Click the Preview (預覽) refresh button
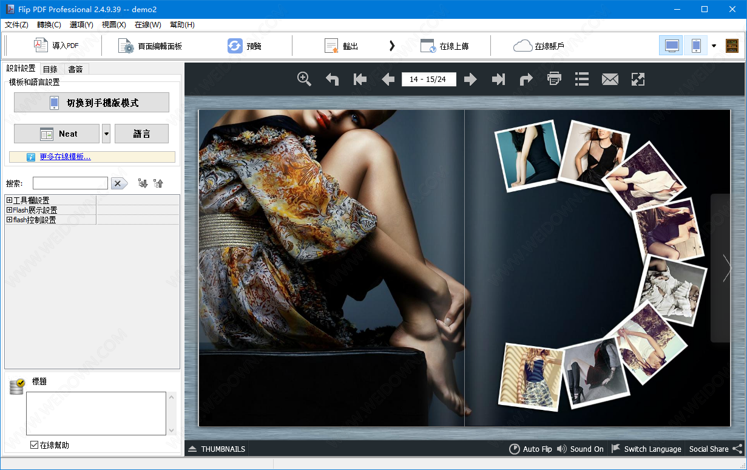747x470 pixels. click(245, 46)
